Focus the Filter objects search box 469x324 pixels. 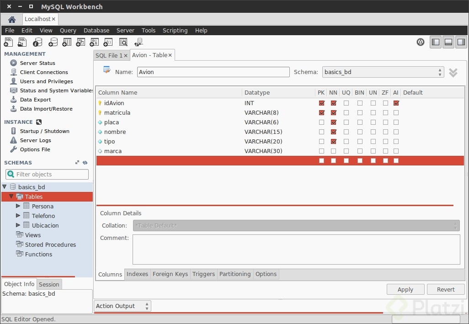pos(47,174)
